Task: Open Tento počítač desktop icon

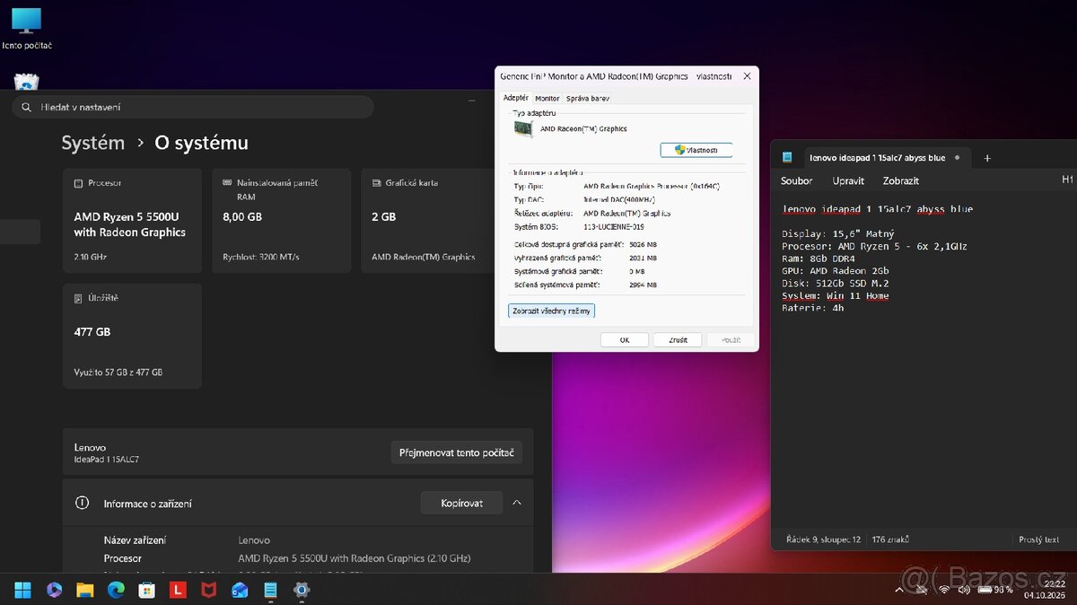Action: (x=26, y=28)
